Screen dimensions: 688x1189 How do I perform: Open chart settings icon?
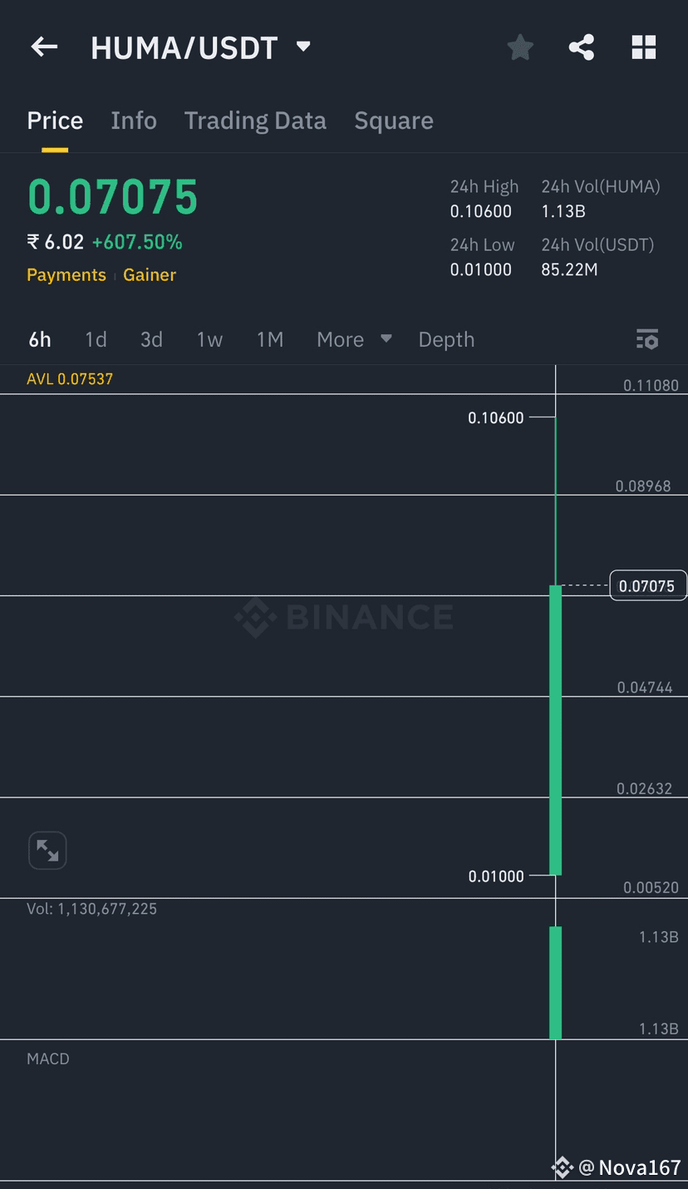click(x=646, y=339)
